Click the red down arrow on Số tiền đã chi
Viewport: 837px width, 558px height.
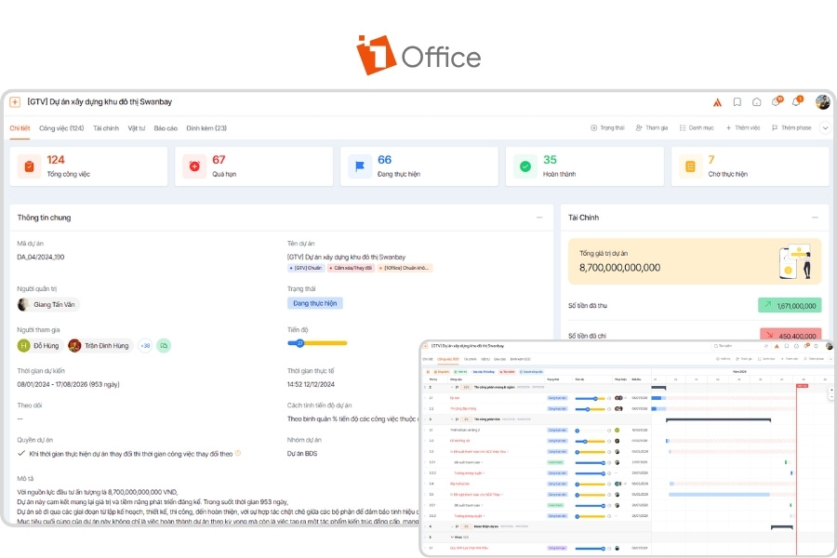tap(769, 335)
